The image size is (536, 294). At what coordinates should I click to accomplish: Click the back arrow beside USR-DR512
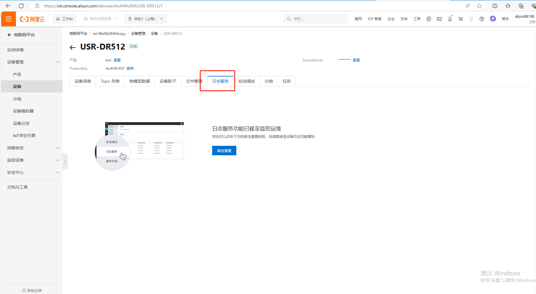(72, 47)
